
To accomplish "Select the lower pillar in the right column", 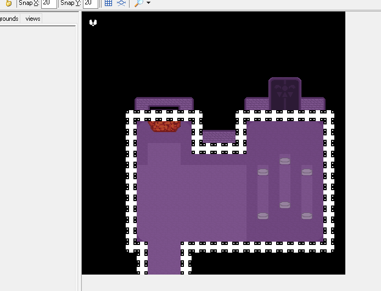I will [307, 216].
